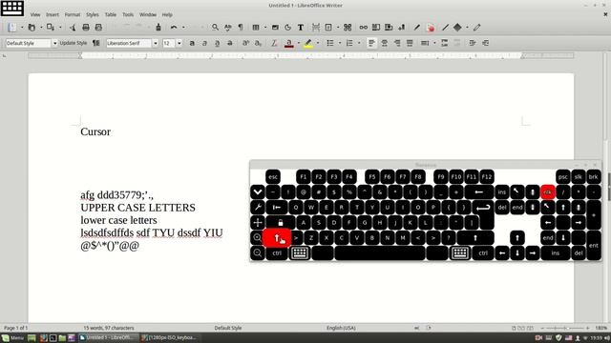Click the Increase Indent icon
The height and width of the screenshot is (343, 611).
pyautogui.click(x=473, y=43)
